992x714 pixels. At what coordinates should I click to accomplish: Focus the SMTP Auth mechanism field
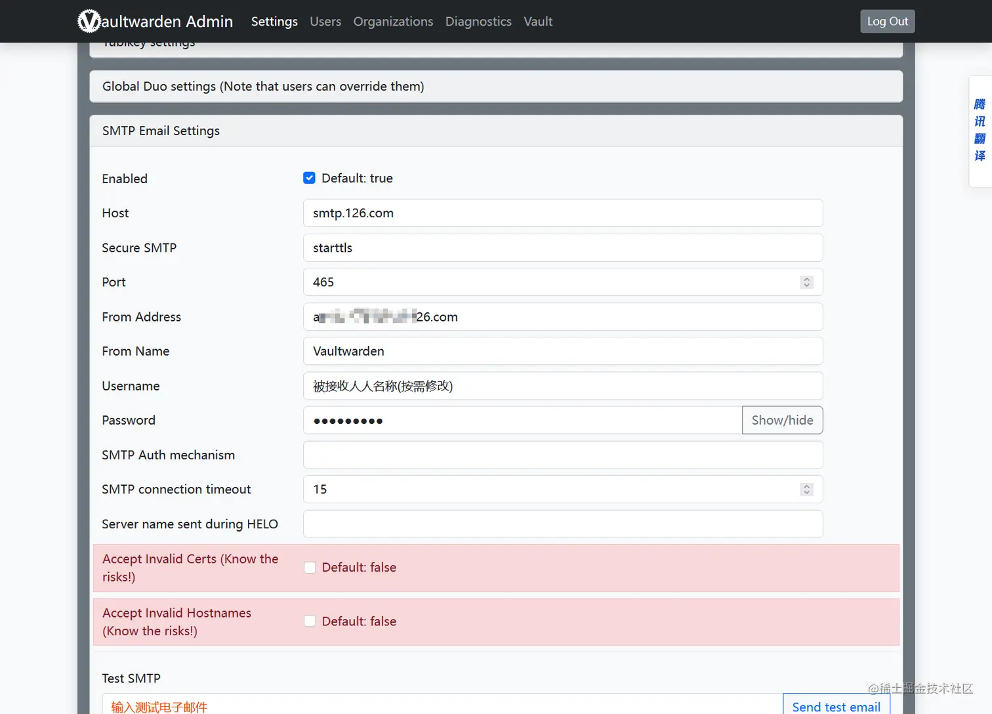coord(562,455)
